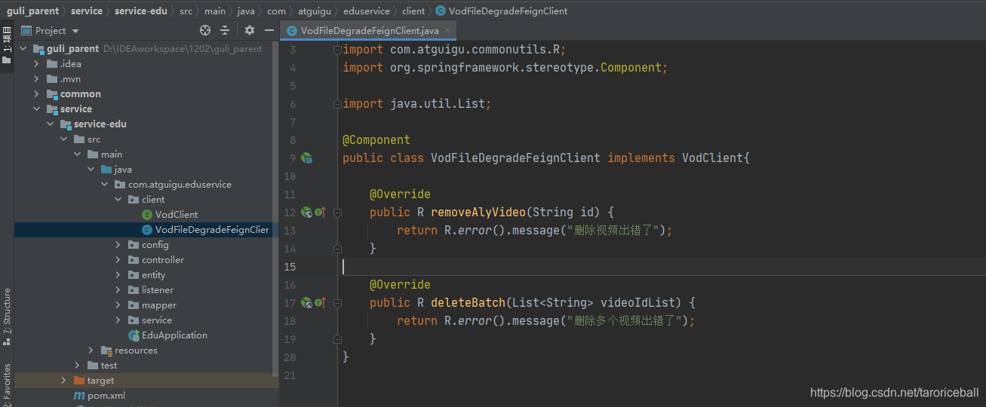Click client in the breadcrumb bar

point(413,11)
